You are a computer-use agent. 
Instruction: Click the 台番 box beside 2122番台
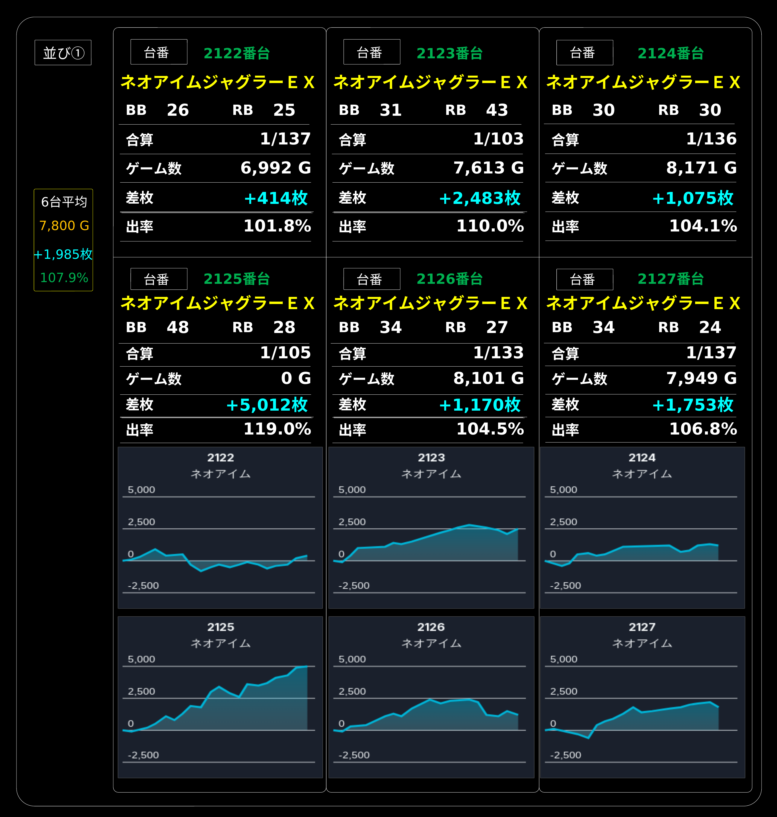[x=159, y=52]
